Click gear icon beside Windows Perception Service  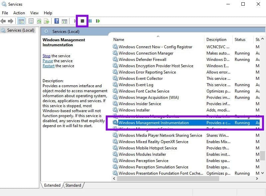115,160
